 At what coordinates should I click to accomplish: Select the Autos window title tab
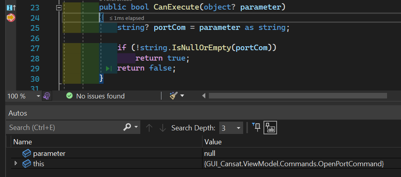tap(18, 113)
